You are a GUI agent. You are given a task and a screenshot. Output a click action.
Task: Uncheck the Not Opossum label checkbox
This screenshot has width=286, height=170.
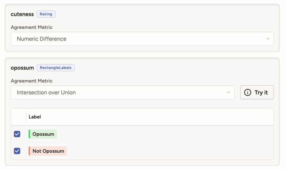[x=17, y=151]
